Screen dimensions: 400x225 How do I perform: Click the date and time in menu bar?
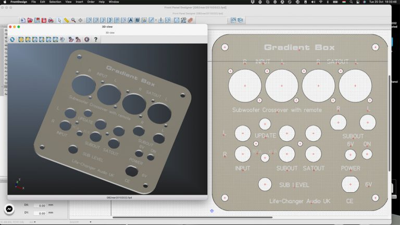click(x=384, y=2)
